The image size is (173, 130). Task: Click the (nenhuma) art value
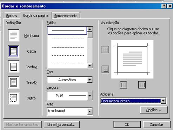click(x=56, y=111)
